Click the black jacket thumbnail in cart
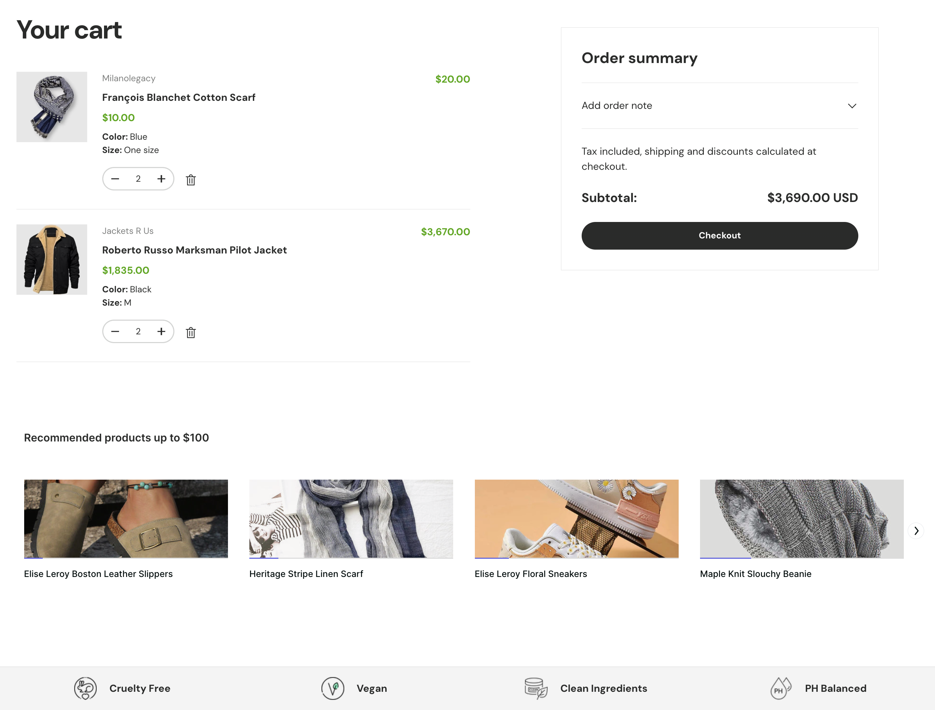 click(51, 259)
